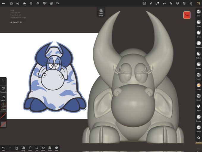Open the Settings gear menu

point(184,3)
